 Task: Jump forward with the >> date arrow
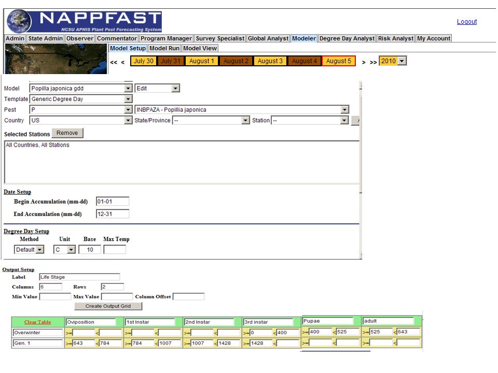point(373,62)
